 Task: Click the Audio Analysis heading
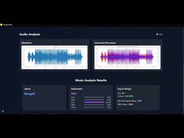(x=30, y=34)
